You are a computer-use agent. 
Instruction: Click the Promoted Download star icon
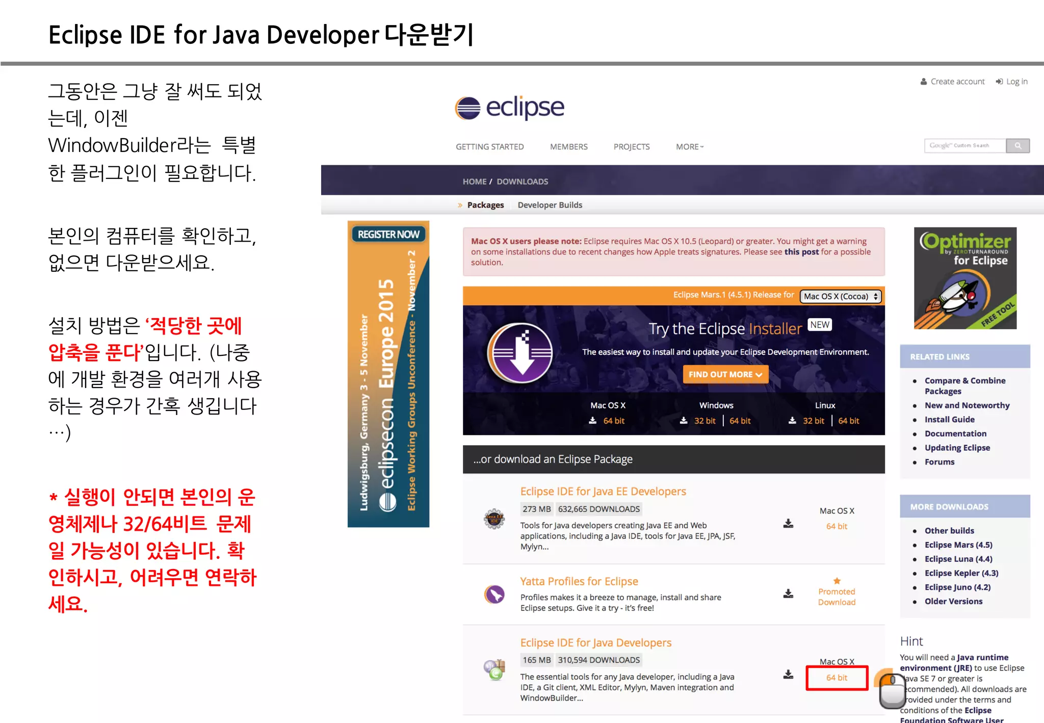pyautogui.click(x=837, y=581)
